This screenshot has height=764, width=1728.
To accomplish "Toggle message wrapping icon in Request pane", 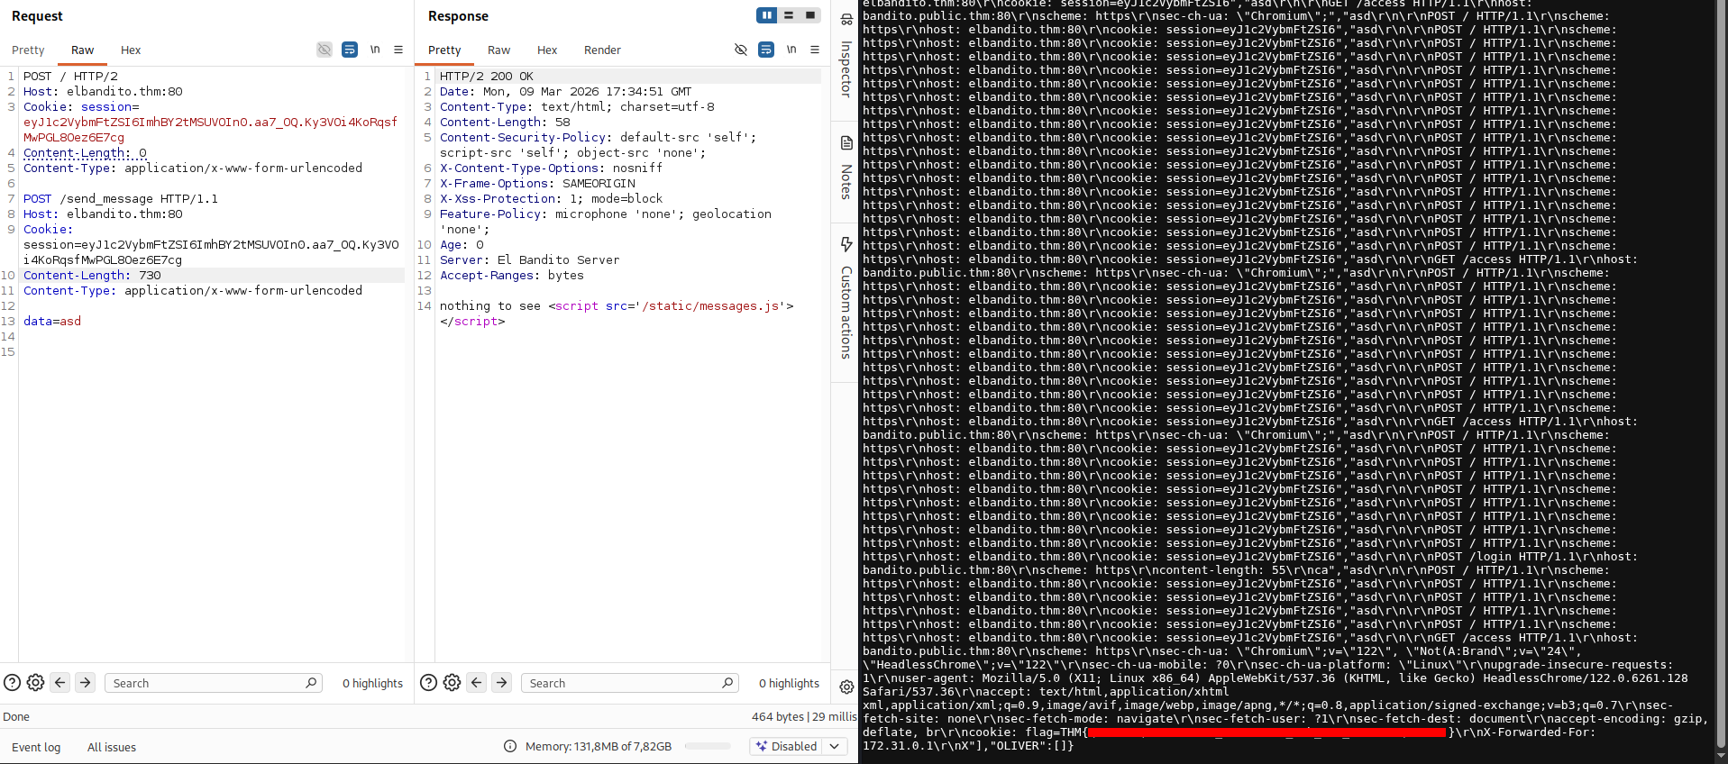I will coord(350,50).
